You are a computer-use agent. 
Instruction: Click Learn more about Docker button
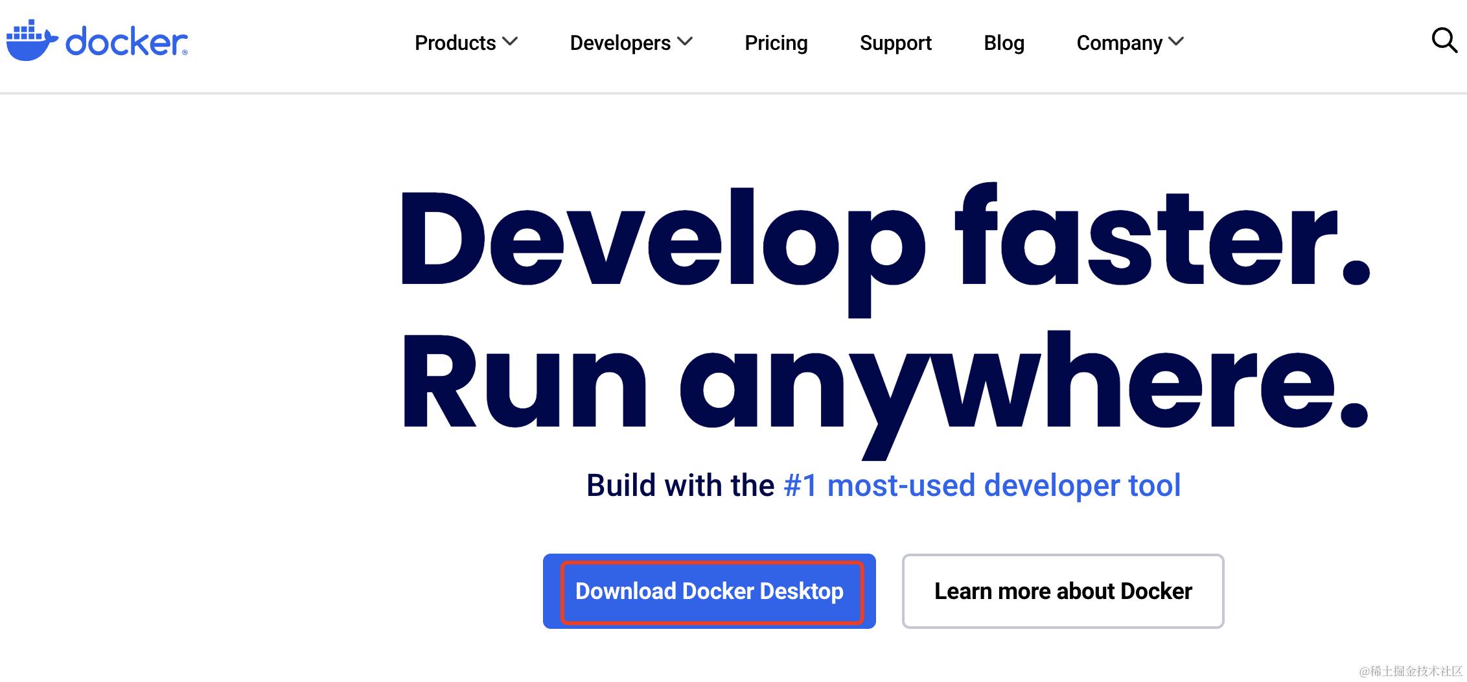[x=1063, y=591]
